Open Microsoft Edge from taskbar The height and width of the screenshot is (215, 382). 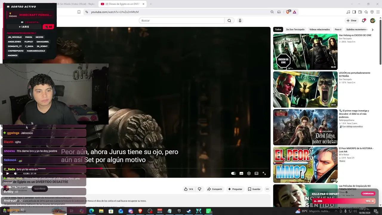91,211
